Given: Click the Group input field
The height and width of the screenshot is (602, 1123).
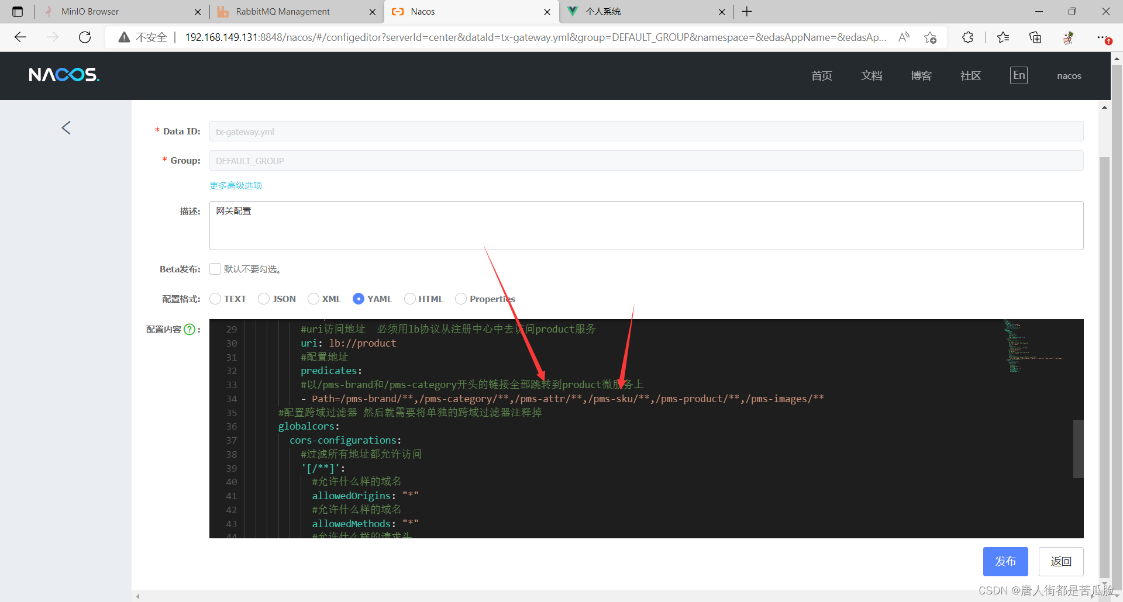Looking at the screenshot, I should coord(646,161).
